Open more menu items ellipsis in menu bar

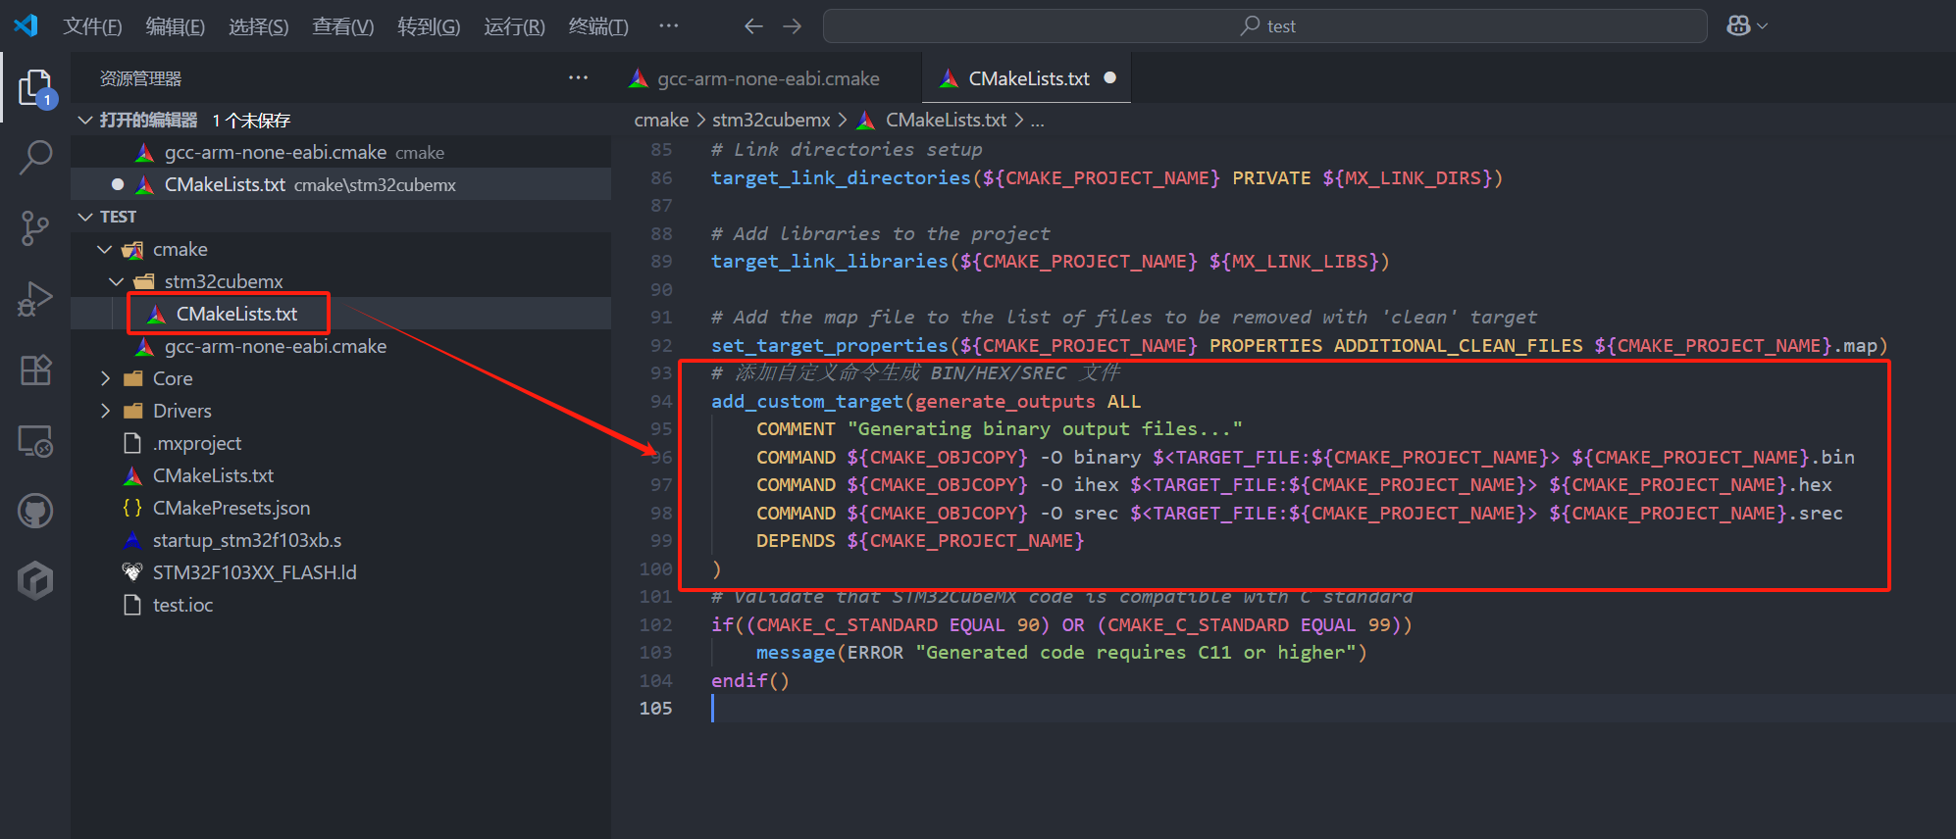tap(669, 26)
